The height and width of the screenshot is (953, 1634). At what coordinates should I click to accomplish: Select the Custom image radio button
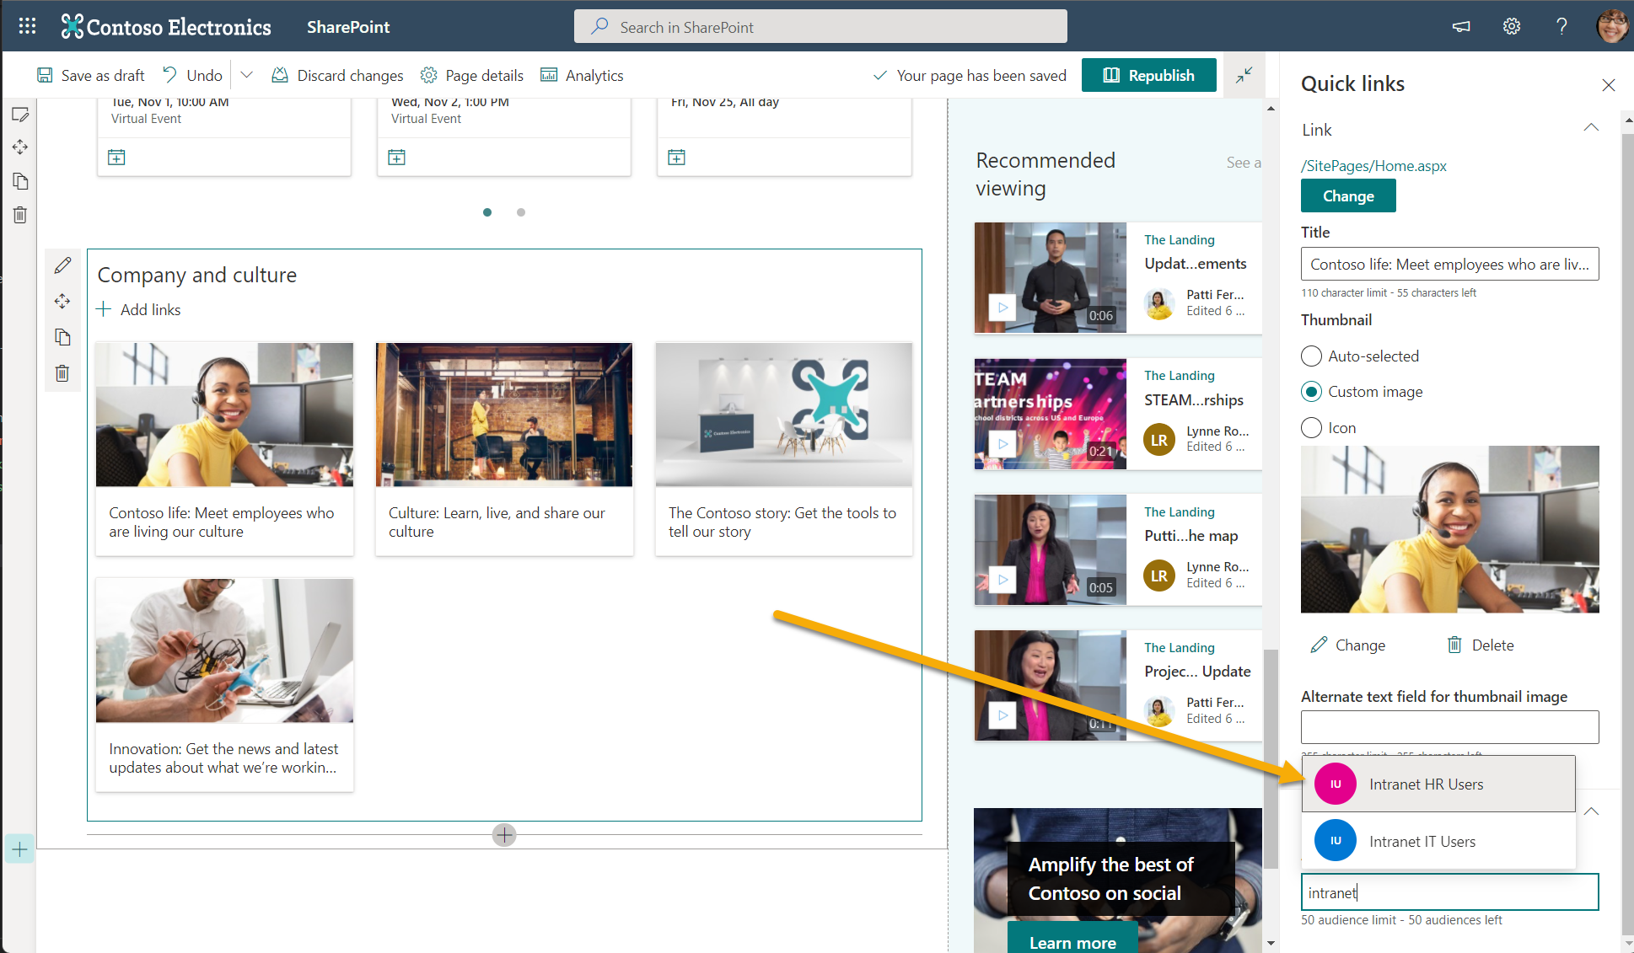tap(1311, 391)
